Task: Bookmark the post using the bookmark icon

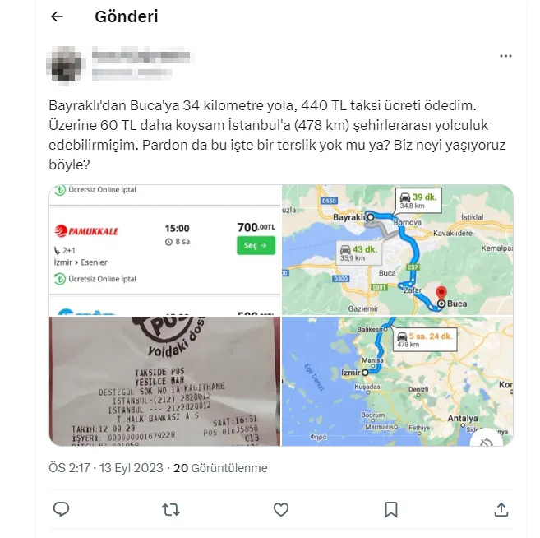Action: (391, 509)
